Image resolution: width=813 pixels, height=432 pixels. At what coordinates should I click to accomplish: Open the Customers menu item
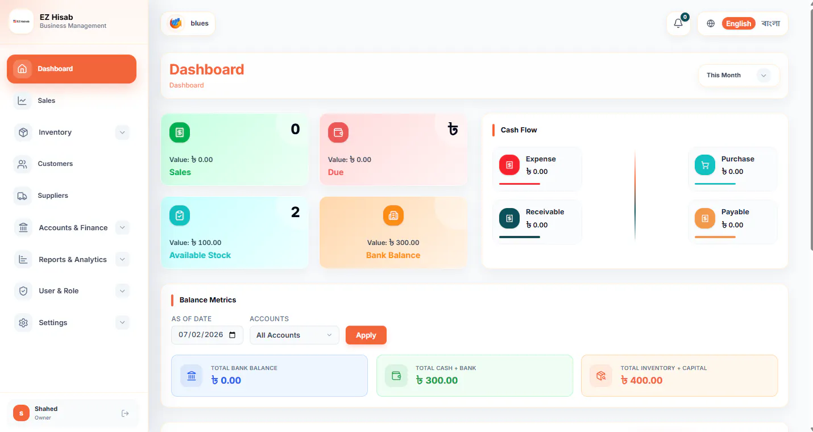(72, 164)
